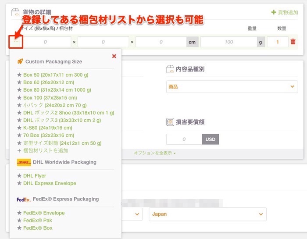
Task: Open the 内容品種別 商品 dropdown
Action: click(232, 87)
